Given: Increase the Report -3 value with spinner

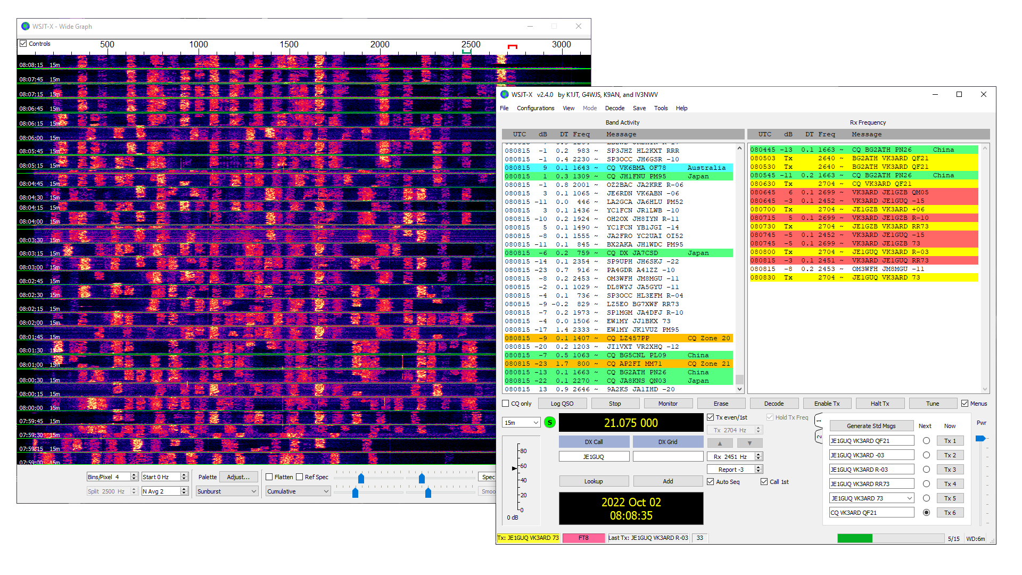Looking at the screenshot, I should coord(759,467).
